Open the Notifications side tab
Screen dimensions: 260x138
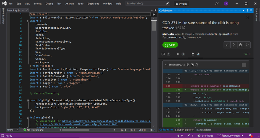[x=256, y=15]
